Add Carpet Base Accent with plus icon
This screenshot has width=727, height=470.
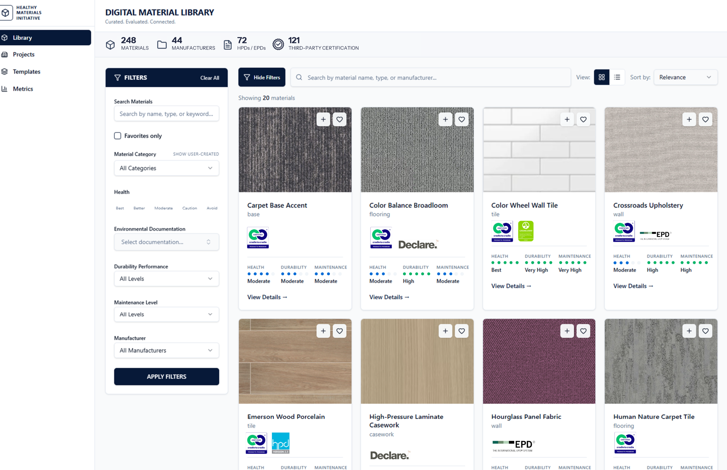click(323, 119)
